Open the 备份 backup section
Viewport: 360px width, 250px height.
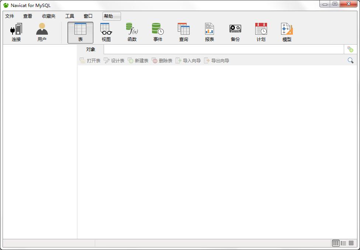pyautogui.click(x=235, y=32)
